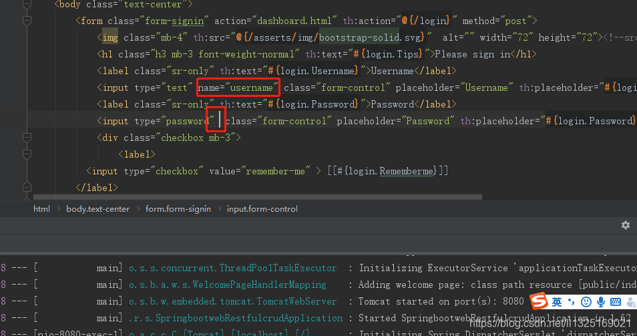Click placeholder="Username" attribute
637x336 pixels.
coord(454,88)
